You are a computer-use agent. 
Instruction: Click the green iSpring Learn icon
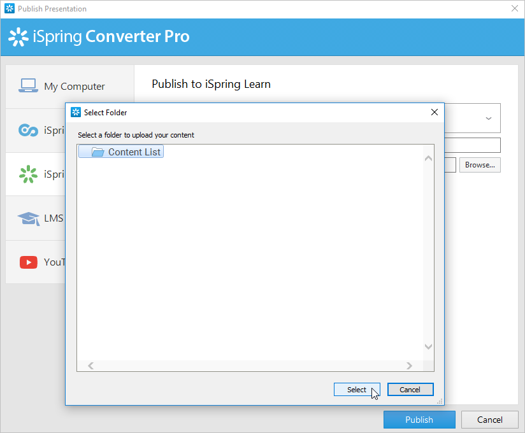(28, 174)
